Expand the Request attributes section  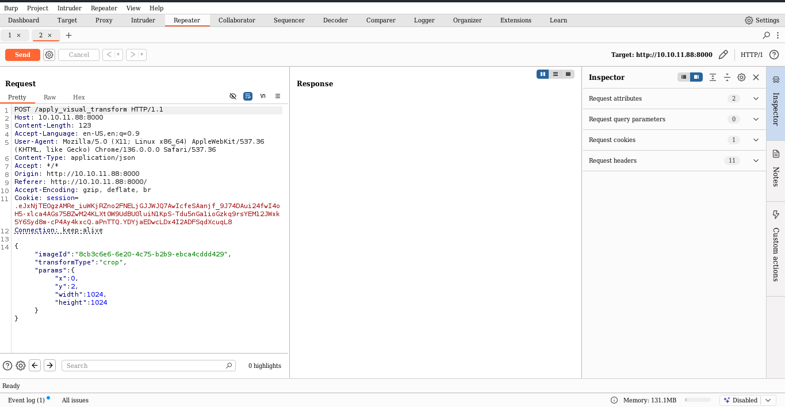pos(756,98)
